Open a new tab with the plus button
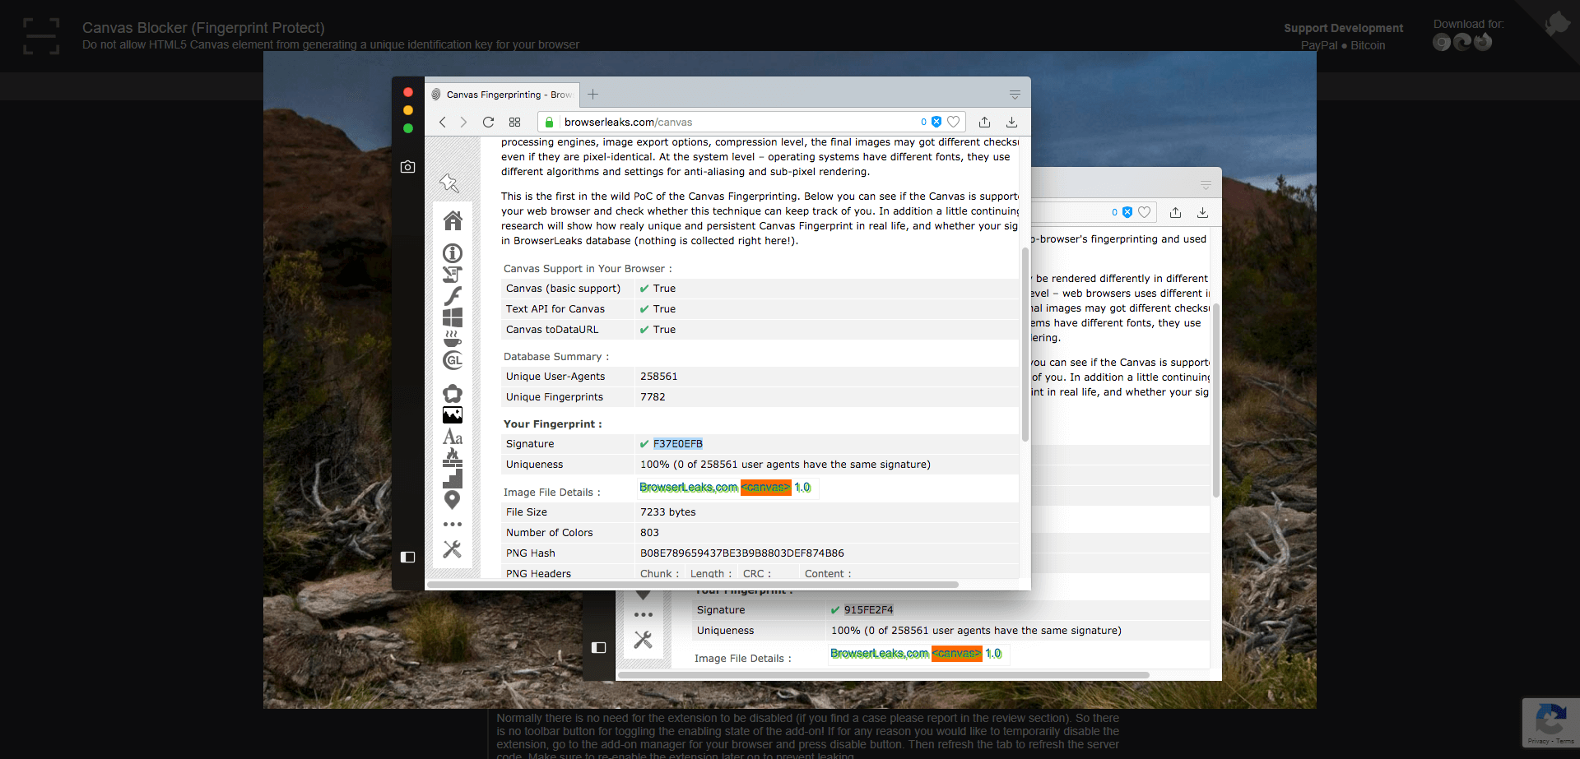 [592, 95]
